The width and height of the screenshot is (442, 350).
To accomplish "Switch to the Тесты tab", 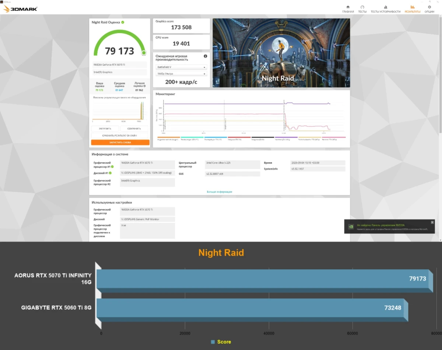I will click(362, 9).
